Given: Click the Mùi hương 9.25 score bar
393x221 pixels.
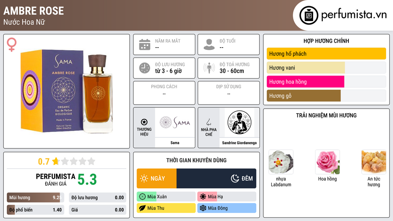Looking at the screenshot, I should pos(35,198).
